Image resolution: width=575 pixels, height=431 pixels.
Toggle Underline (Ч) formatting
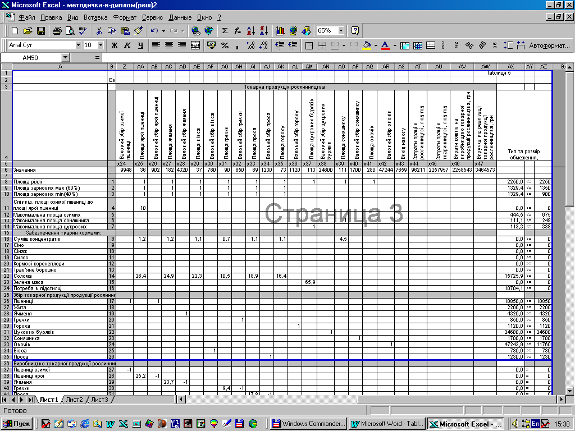[x=140, y=45]
